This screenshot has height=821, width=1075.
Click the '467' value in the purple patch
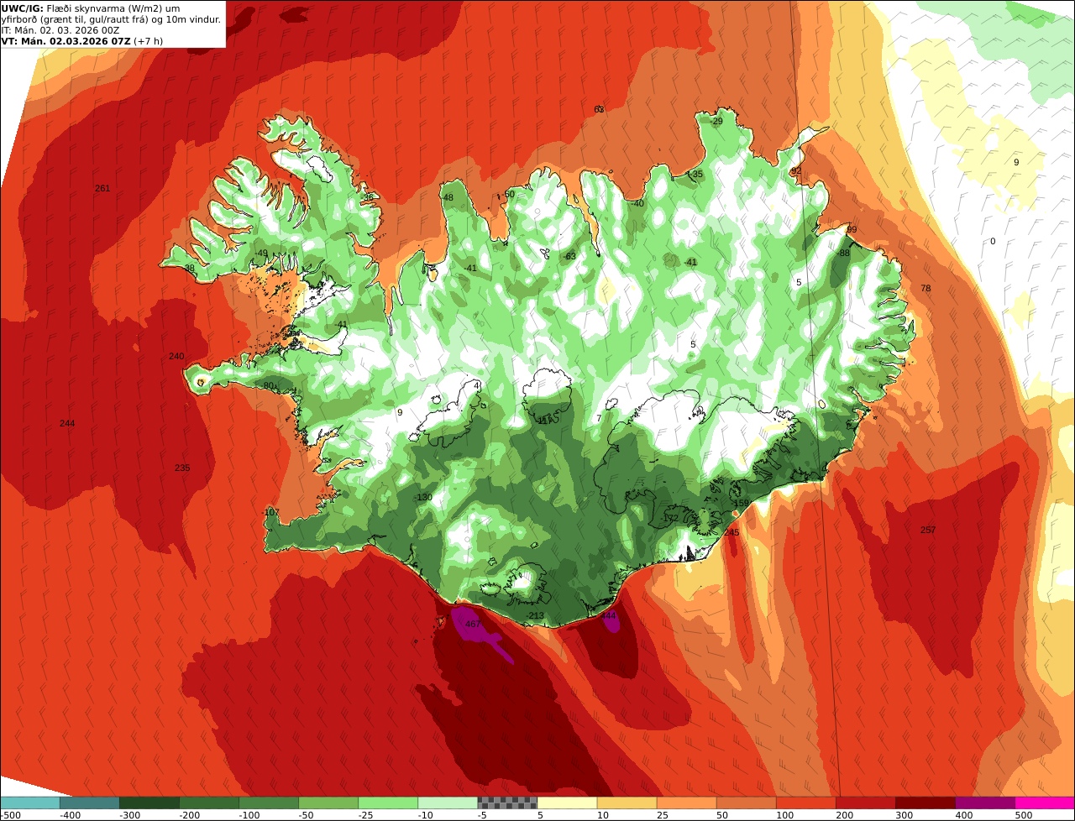tap(473, 624)
